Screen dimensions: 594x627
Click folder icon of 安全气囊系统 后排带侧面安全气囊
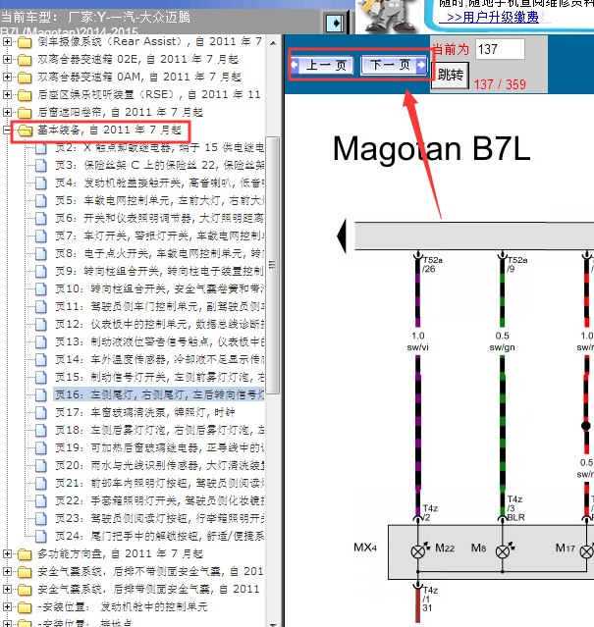click(x=25, y=590)
